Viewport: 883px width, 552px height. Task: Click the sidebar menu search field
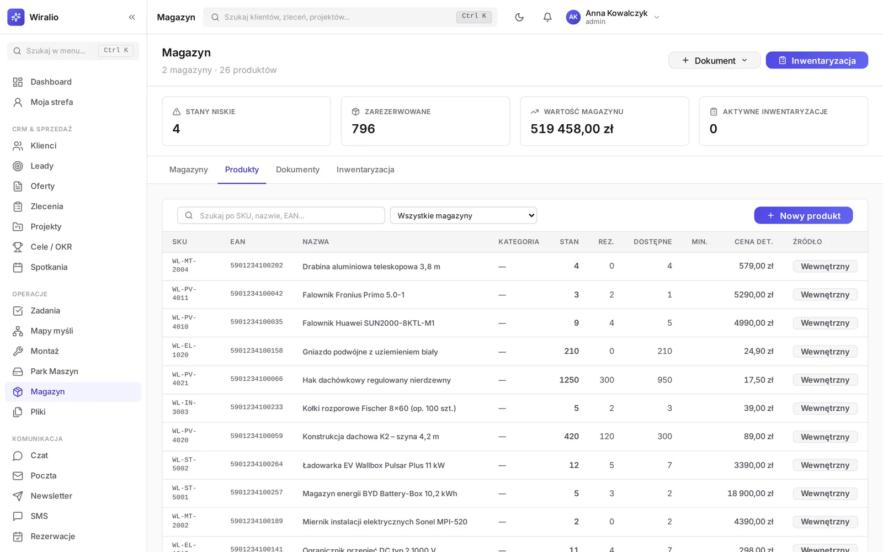tap(73, 51)
